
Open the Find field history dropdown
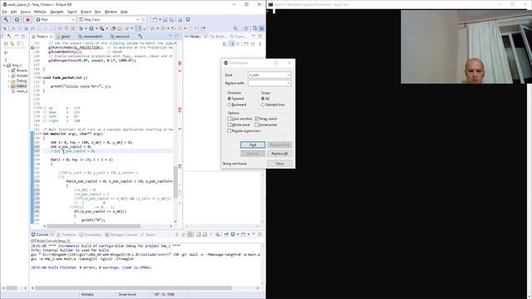[x=288, y=75]
